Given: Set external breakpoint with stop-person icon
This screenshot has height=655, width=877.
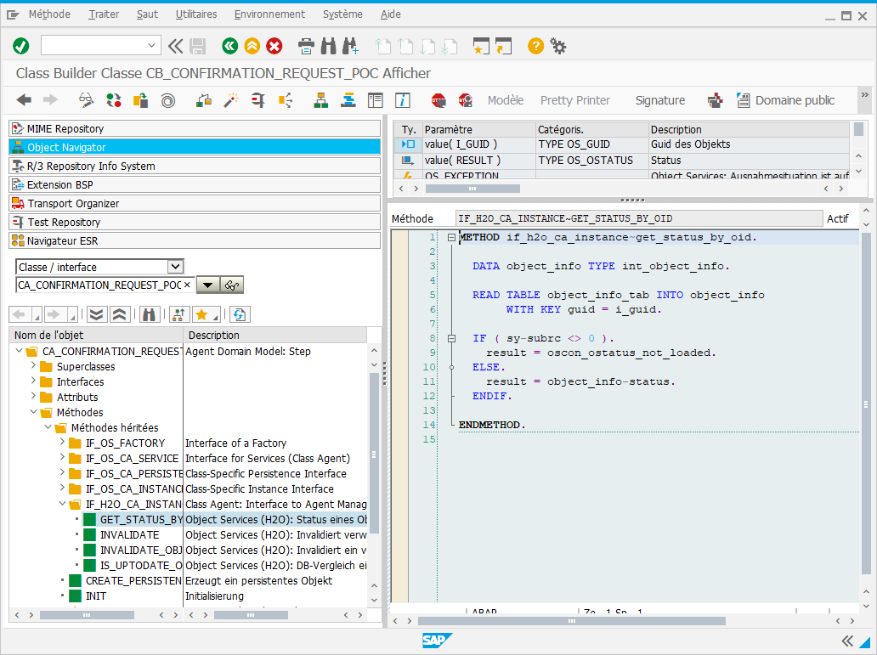Looking at the screenshot, I should point(466,100).
